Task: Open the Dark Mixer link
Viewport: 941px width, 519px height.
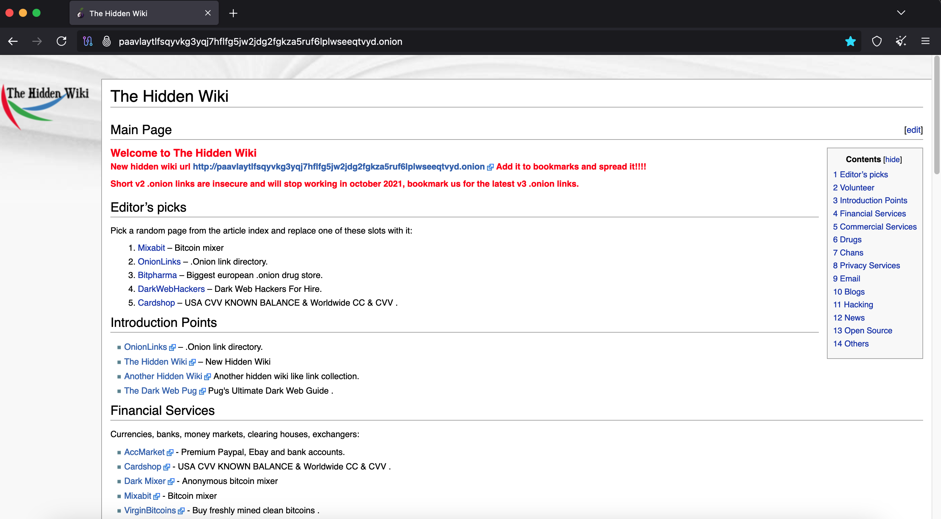Action: [145, 481]
